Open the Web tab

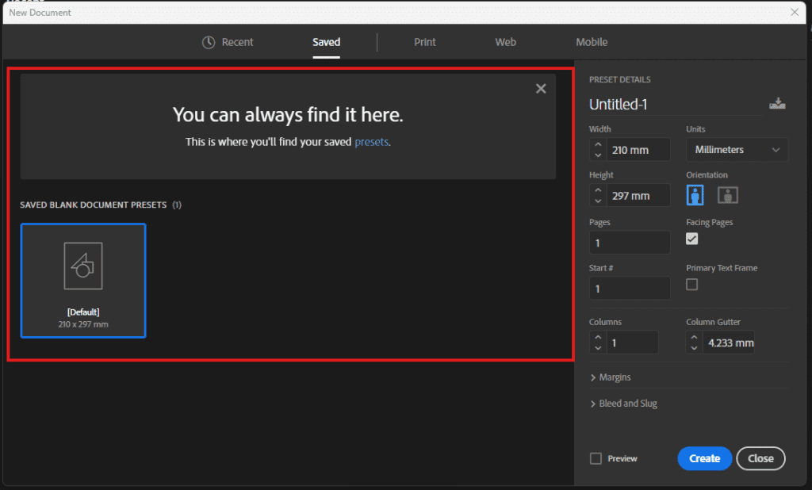pos(505,42)
